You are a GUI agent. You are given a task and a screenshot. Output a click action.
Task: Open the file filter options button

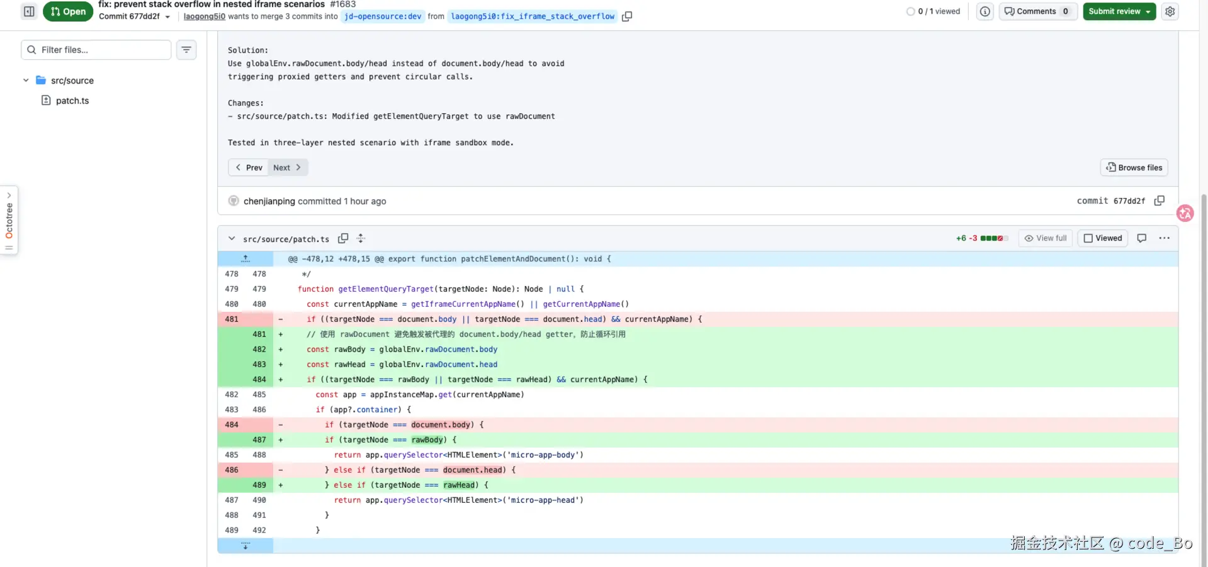186,50
